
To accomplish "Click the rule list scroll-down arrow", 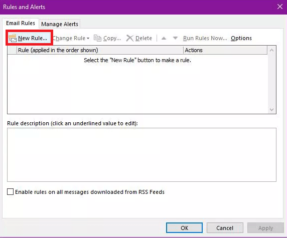I will [x=271, y=109].
